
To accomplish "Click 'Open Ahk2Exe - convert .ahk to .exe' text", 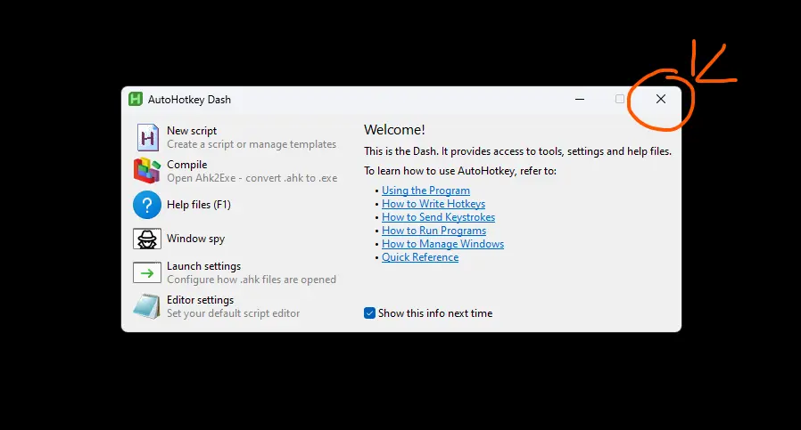I will (x=252, y=178).
